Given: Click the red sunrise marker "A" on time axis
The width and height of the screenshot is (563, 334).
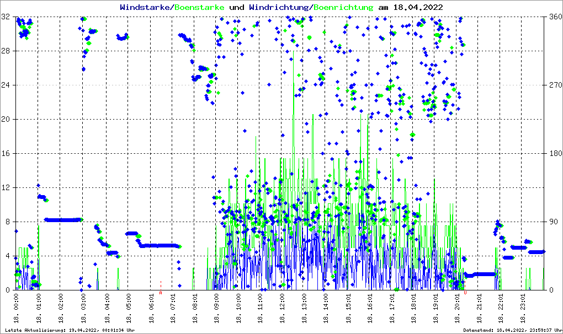Looking at the screenshot, I should click(161, 293).
